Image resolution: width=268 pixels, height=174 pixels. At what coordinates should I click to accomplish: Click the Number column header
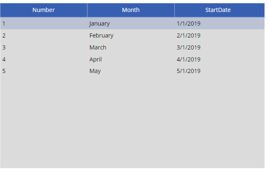43,10
